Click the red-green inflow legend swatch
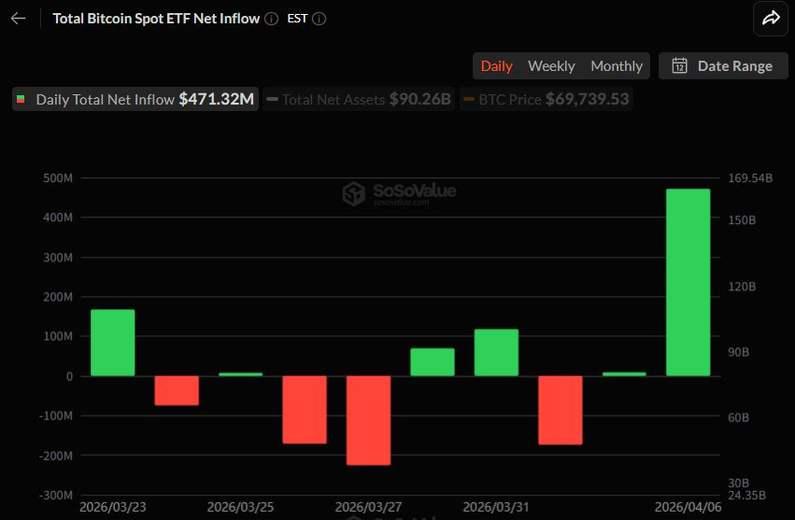This screenshot has width=795, height=520. [x=21, y=99]
